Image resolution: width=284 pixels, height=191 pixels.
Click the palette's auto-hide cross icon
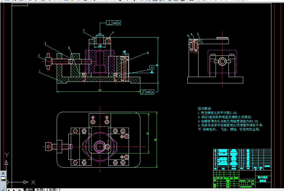click(x=3, y=173)
